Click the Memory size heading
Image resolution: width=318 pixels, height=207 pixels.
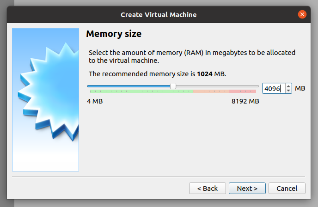pyautogui.click(x=114, y=34)
